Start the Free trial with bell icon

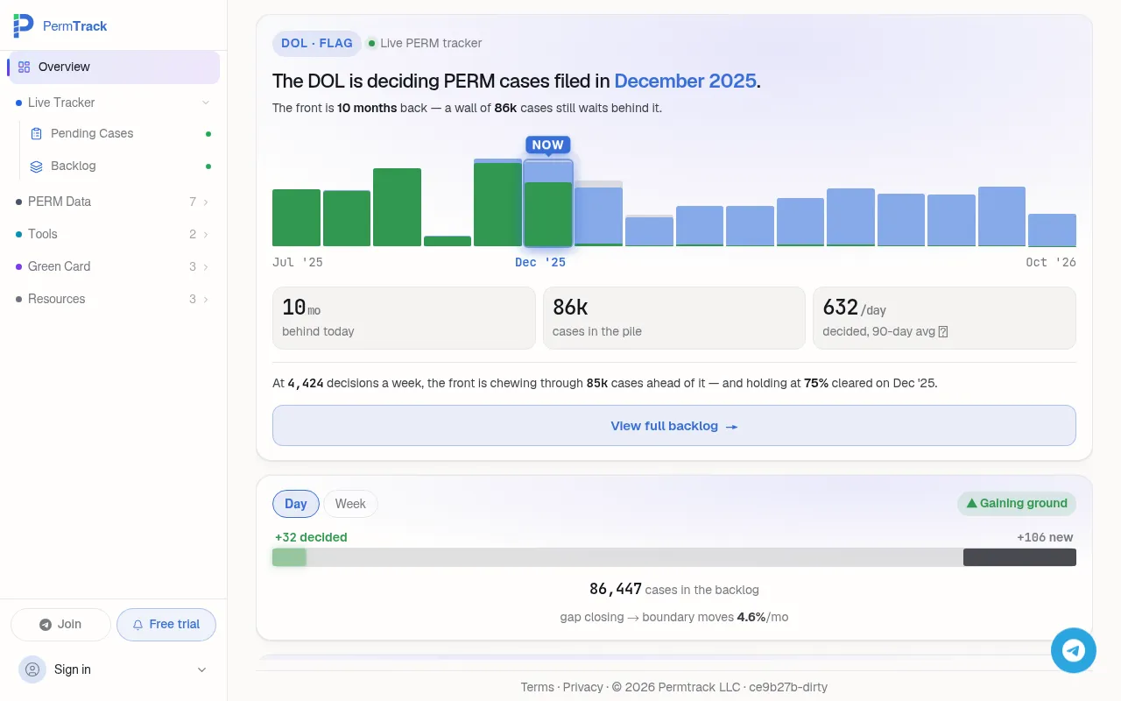click(x=166, y=625)
